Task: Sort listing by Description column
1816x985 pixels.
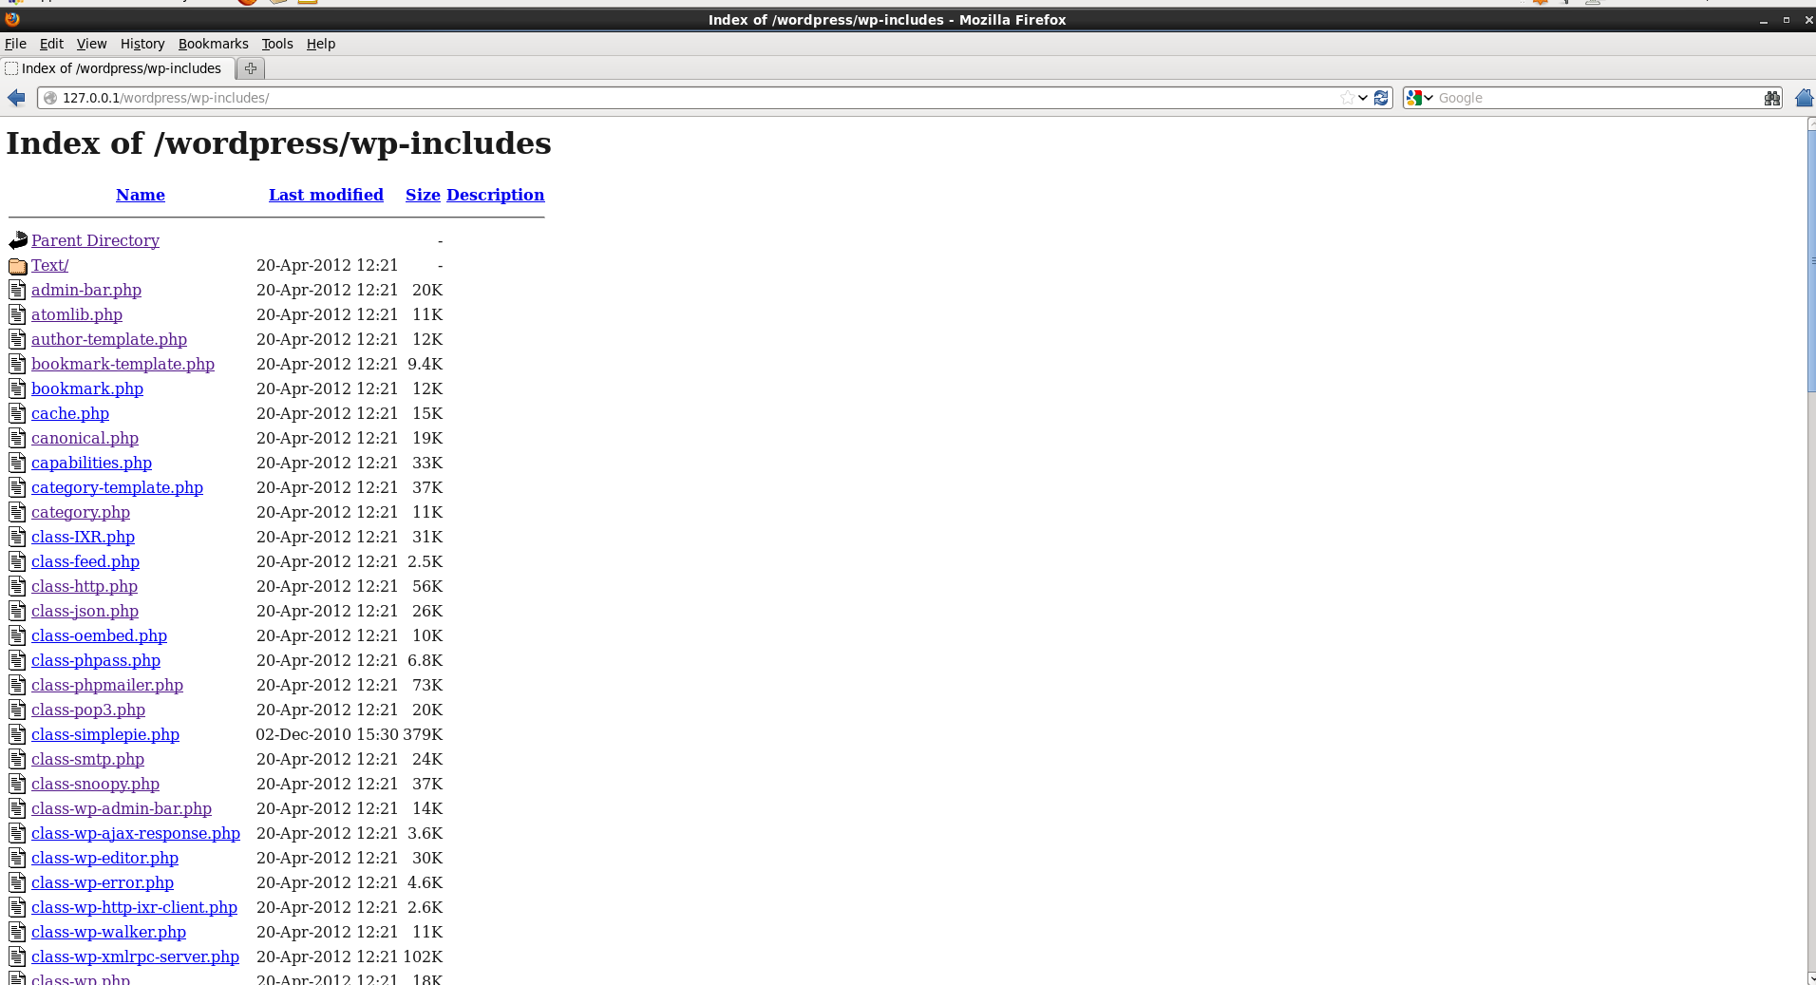Action: (x=495, y=195)
